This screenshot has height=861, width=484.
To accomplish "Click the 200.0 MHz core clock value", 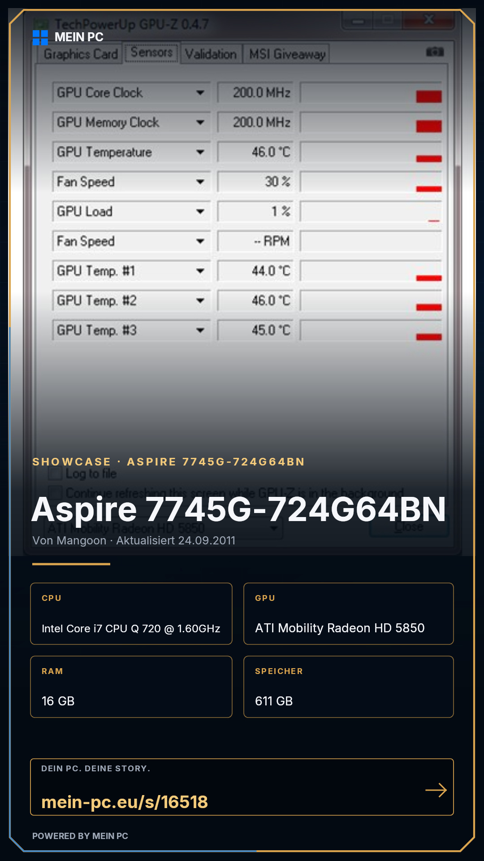I will coord(256,93).
